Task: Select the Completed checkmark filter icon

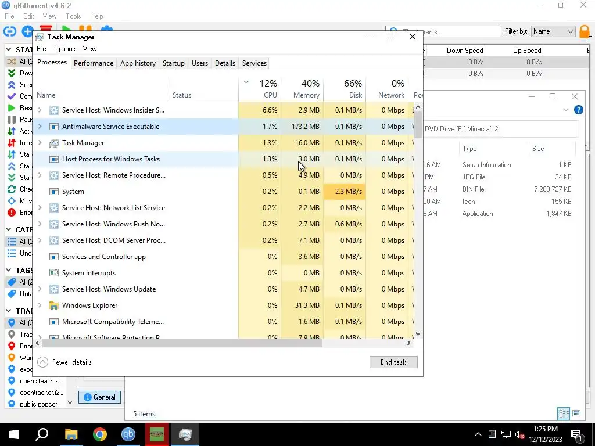Action: (x=12, y=96)
